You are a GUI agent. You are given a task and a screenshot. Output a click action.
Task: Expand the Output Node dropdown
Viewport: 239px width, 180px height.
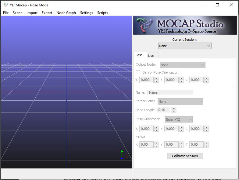(182, 65)
